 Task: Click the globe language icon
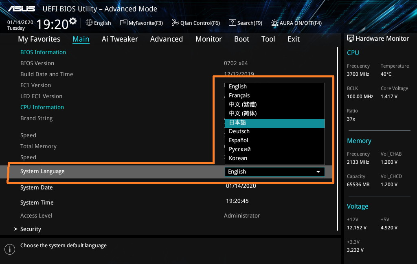[x=89, y=23]
